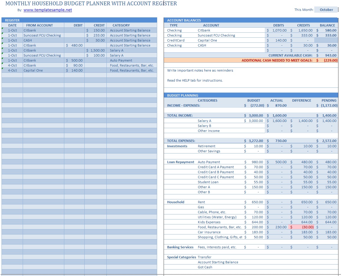342x276 pixels.
Task: Select the October month cell
Action: click(x=326, y=9)
